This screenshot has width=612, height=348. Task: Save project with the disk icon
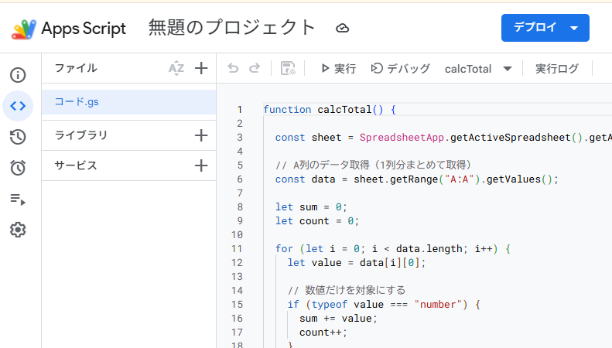[288, 68]
